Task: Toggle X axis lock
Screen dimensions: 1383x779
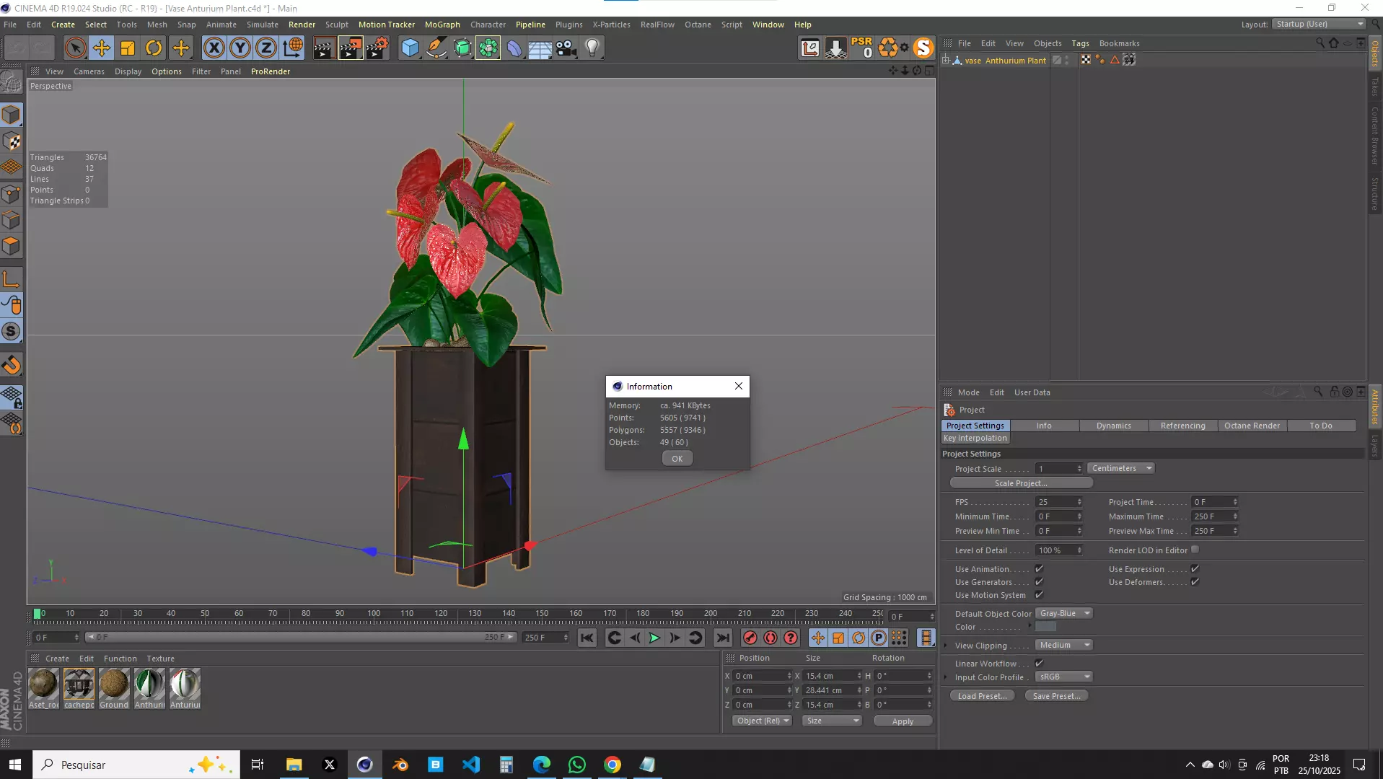Action: pyautogui.click(x=214, y=48)
